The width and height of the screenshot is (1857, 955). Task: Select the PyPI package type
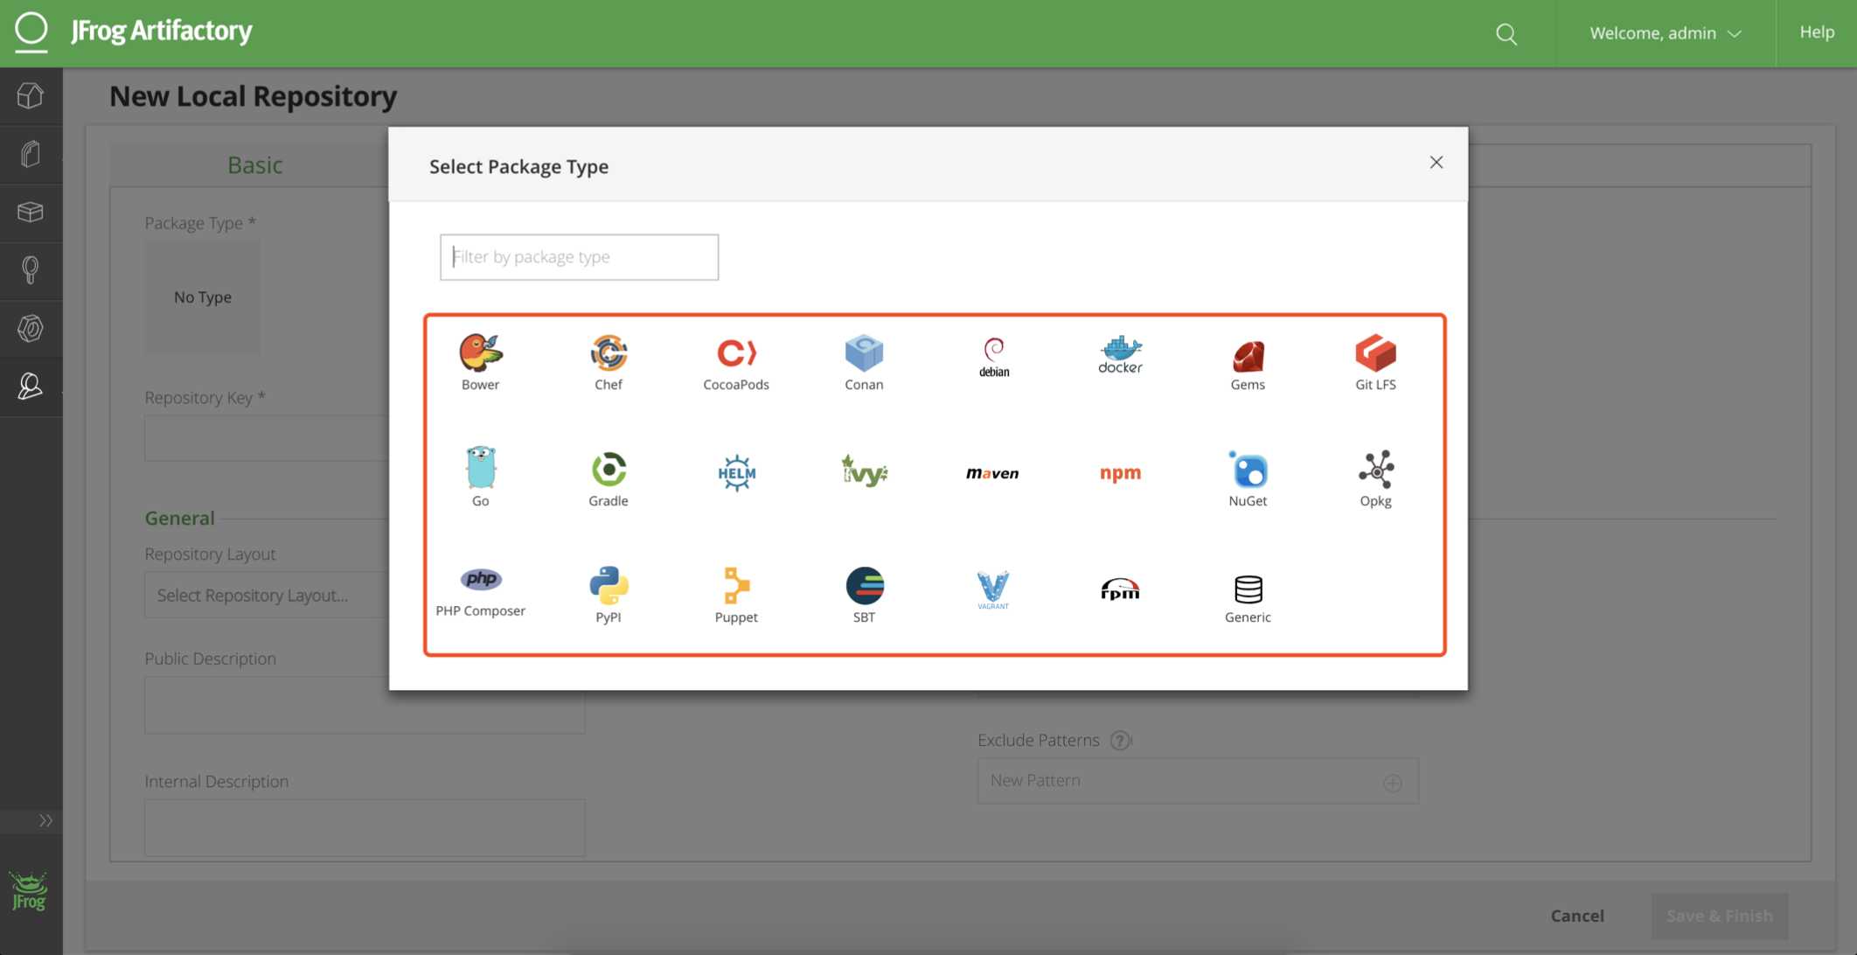(x=609, y=595)
